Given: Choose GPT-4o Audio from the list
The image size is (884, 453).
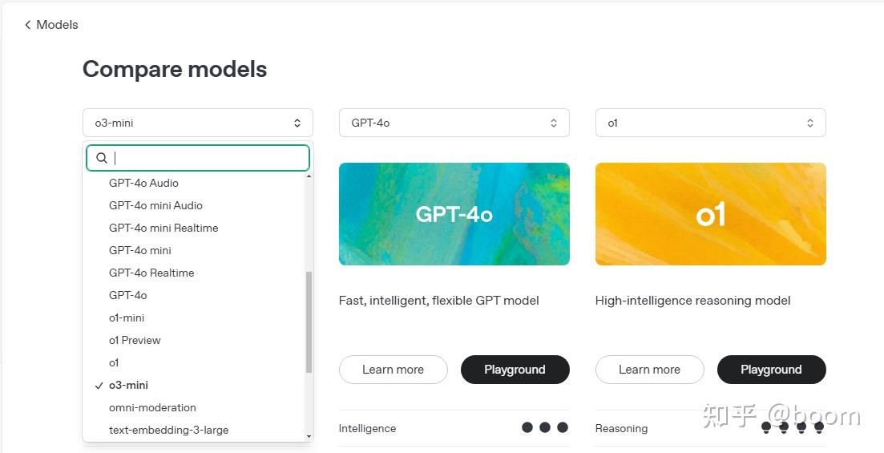Looking at the screenshot, I should pyautogui.click(x=143, y=183).
